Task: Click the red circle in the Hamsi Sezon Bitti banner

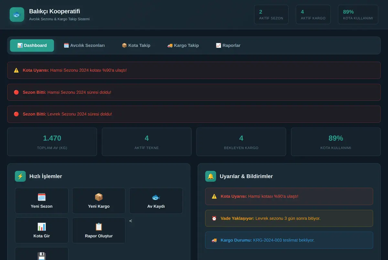Action: click(16, 92)
